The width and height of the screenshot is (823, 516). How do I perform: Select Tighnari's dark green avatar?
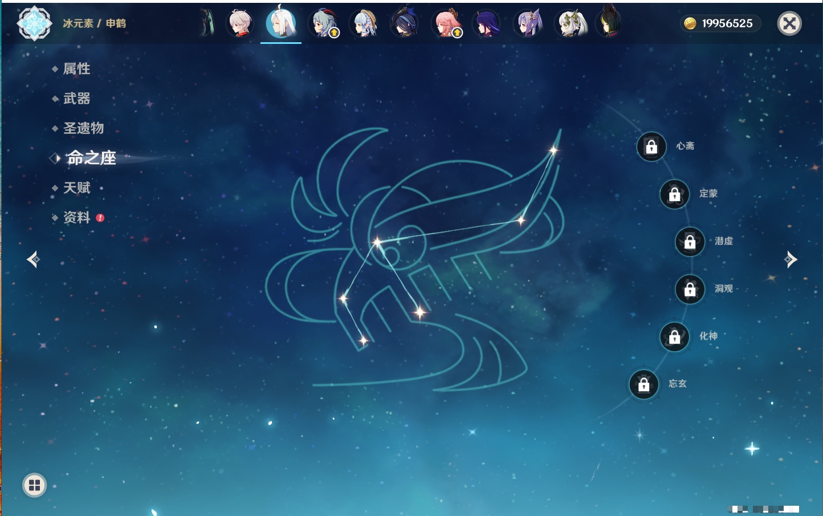[609, 23]
